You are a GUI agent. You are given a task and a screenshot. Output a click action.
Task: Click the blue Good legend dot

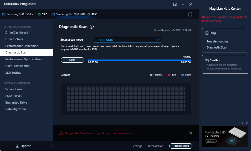pos(182,75)
